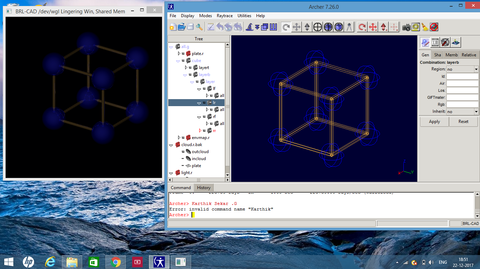Expand the layert tree node
480x269 pixels.
pyautogui.click(x=186, y=68)
